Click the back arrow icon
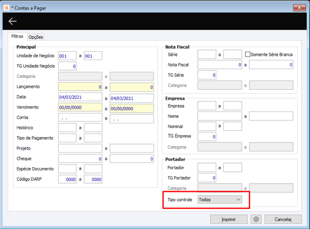310x229 pixels. click(x=12, y=21)
